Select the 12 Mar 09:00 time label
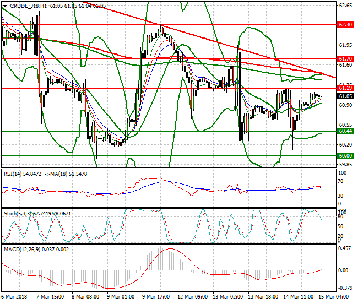 point(192,297)
